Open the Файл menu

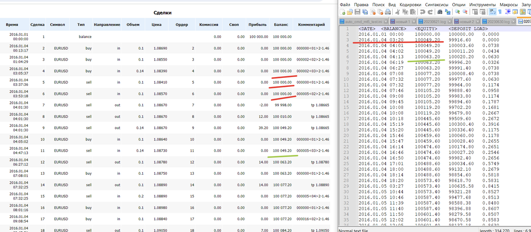[x=345, y=4]
